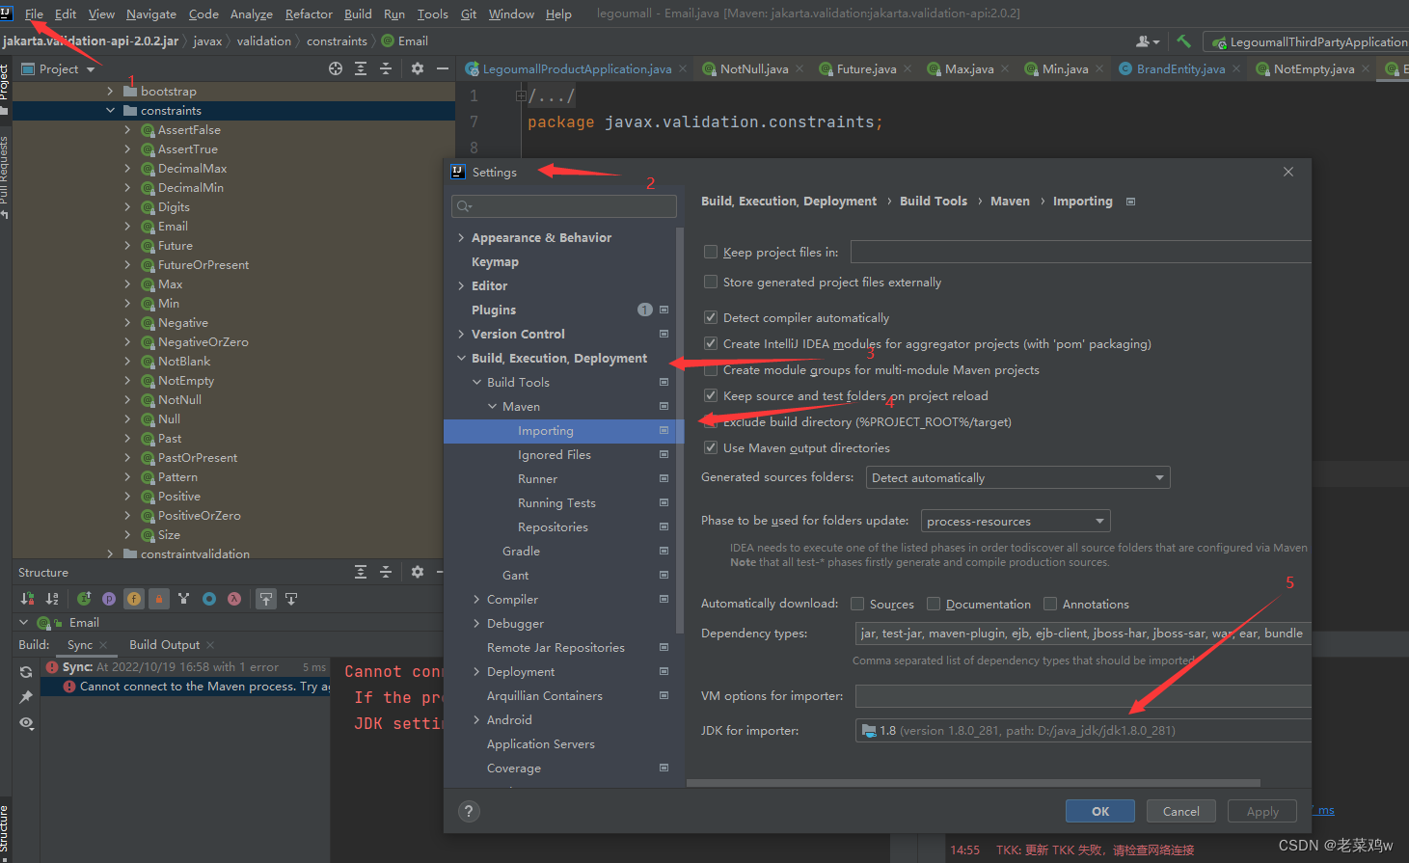The width and height of the screenshot is (1409, 863).
Task: Expand bootstrap folder in Project tree
Action: (x=110, y=91)
